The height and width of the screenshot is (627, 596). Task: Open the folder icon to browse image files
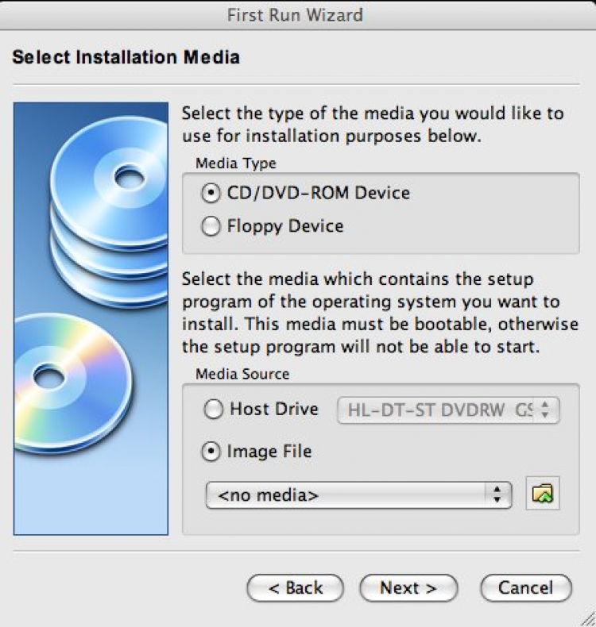pyautogui.click(x=543, y=494)
